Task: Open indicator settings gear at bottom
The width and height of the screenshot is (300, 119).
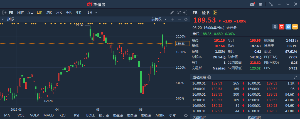Action: pyautogui.click(x=186, y=115)
